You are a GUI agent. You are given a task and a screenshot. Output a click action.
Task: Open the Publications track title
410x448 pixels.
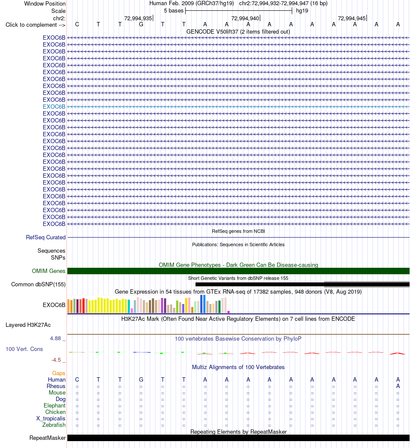238,244
